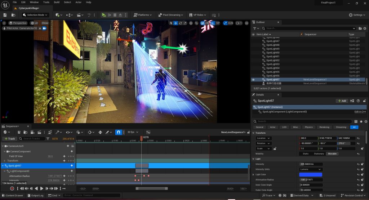
Task: Open the 30 fps frame rate dropdown
Action: pos(133,132)
